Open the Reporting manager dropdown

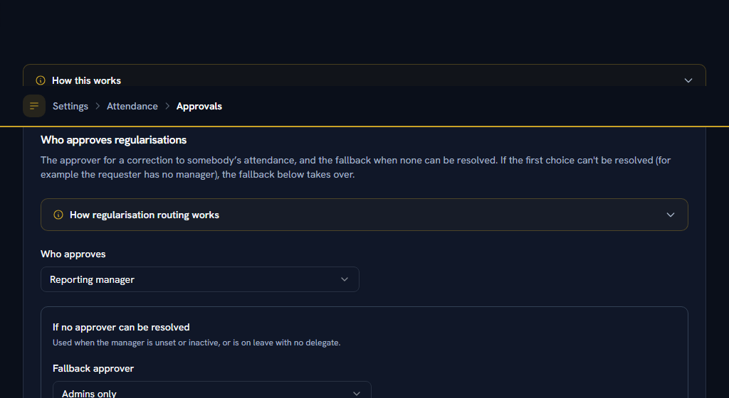coord(200,279)
